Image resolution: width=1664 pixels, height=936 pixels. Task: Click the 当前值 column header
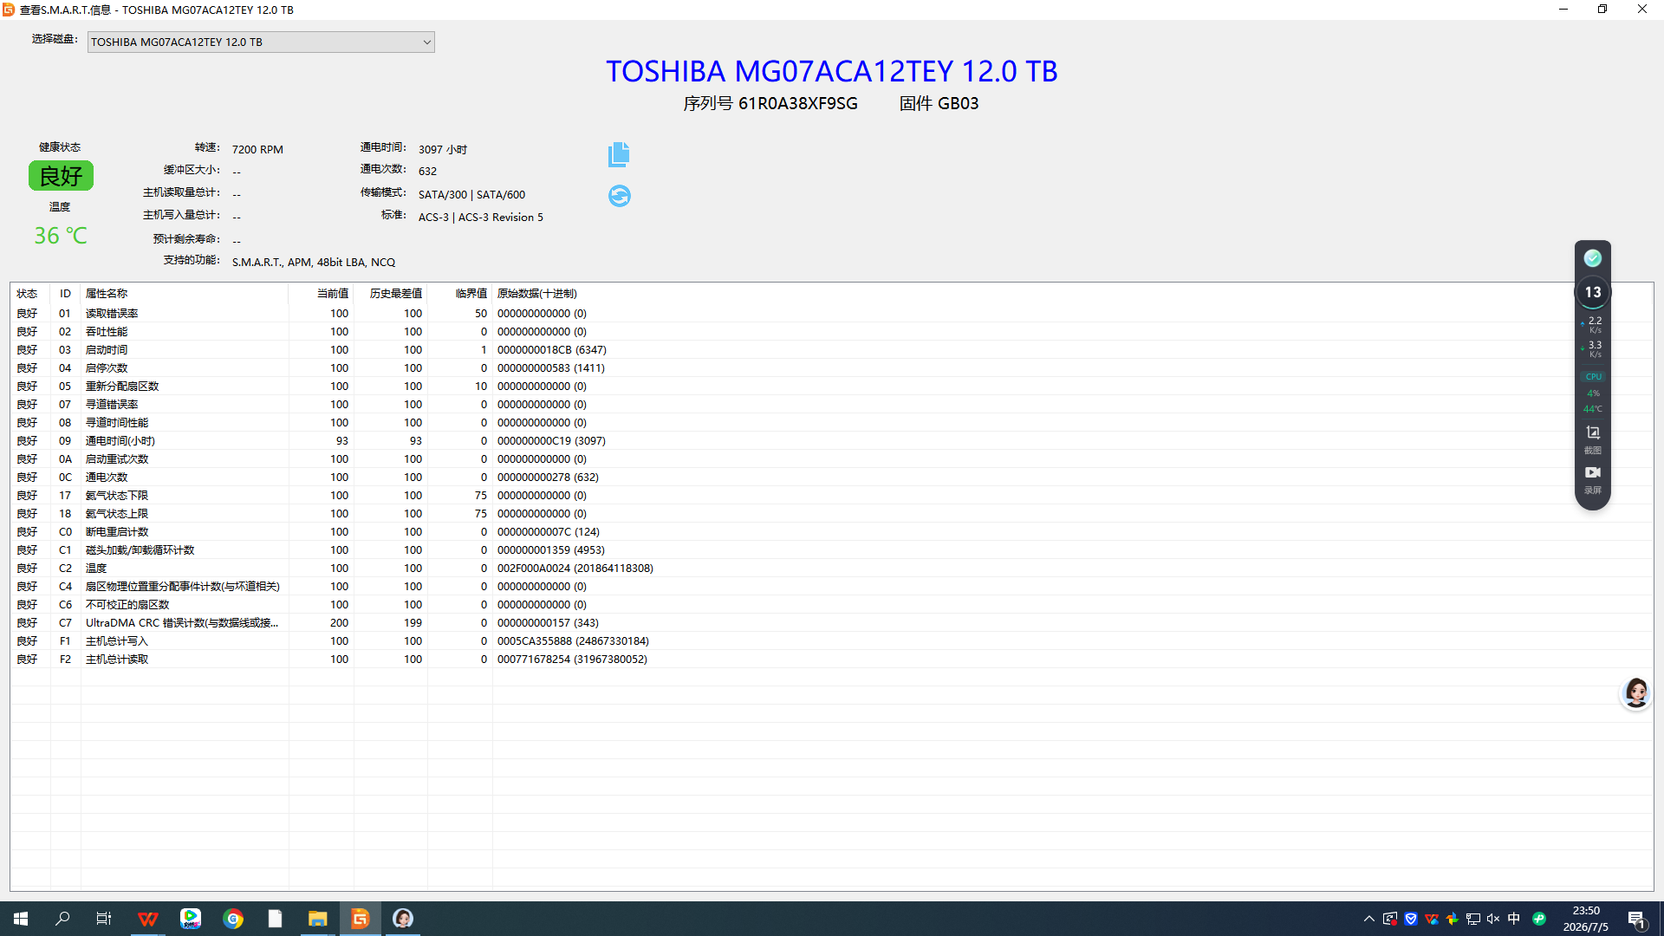click(x=322, y=294)
